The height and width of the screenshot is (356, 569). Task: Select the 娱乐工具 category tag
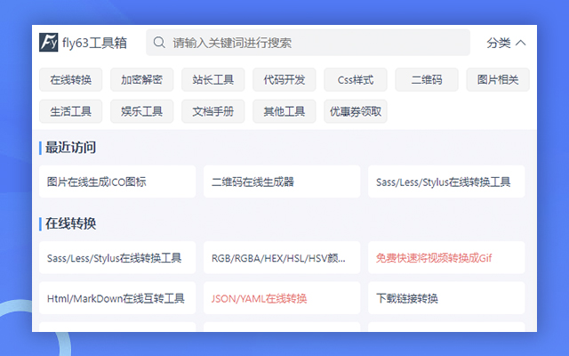tap(142, 111)
